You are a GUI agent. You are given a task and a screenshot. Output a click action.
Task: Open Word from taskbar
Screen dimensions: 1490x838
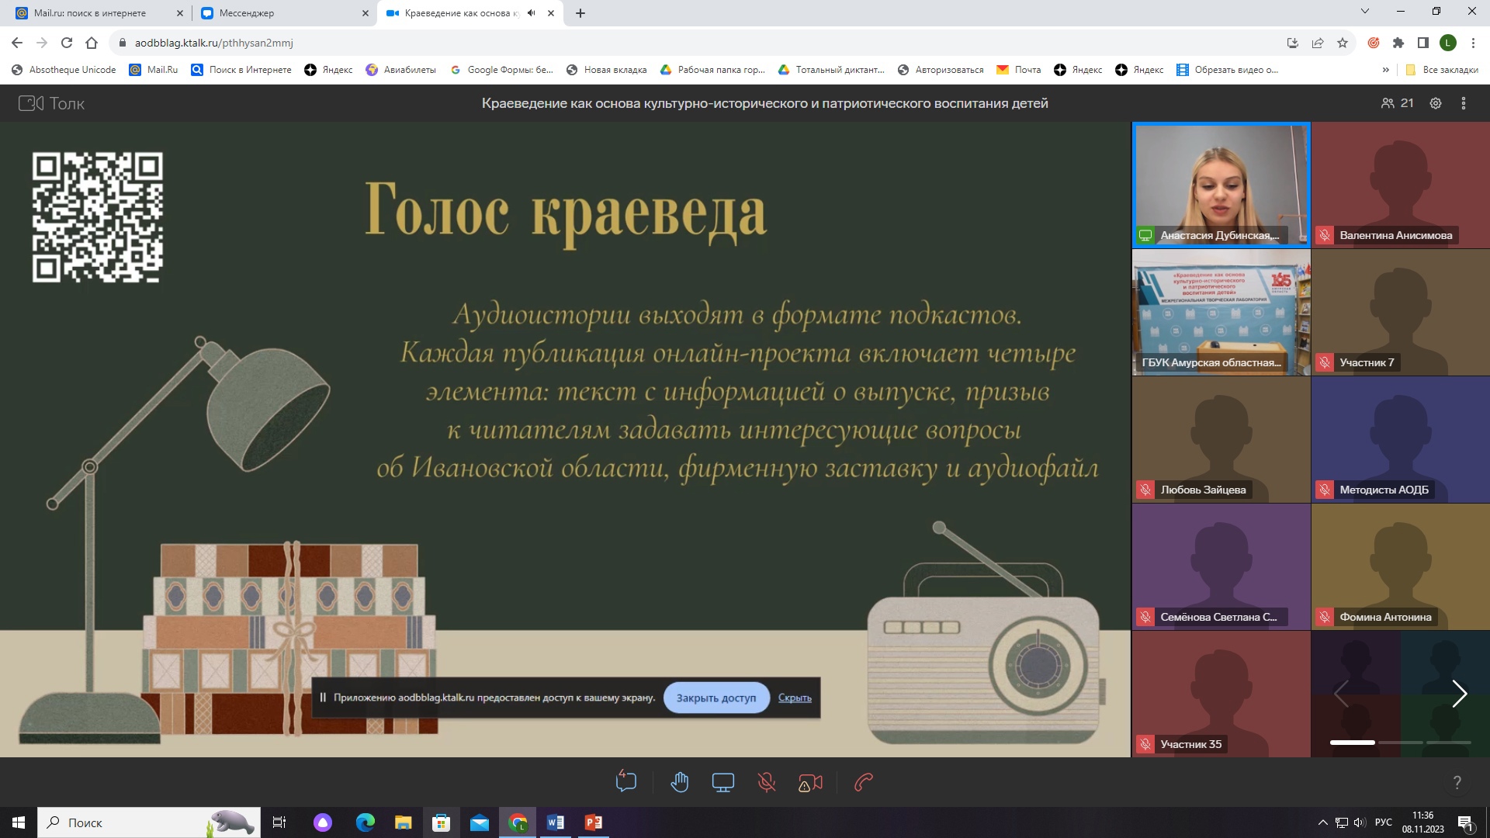pos(556,822)
